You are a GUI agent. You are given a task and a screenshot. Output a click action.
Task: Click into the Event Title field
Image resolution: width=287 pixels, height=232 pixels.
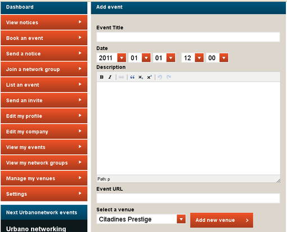tap(188, 37)
